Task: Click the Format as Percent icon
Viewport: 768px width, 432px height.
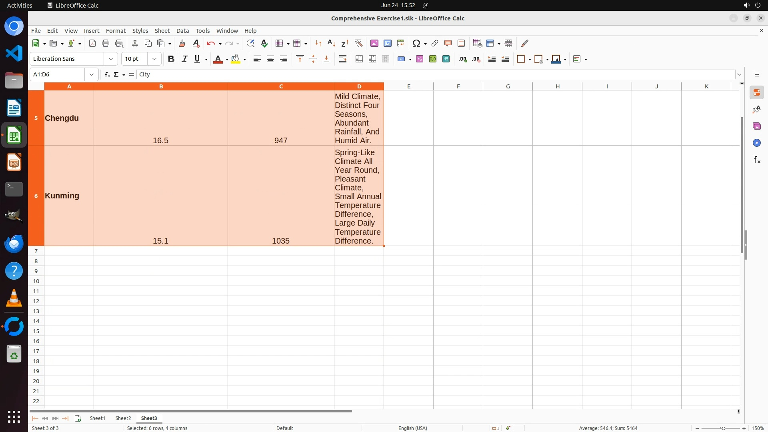Action: pyautogui.click(x=419, y=59)
